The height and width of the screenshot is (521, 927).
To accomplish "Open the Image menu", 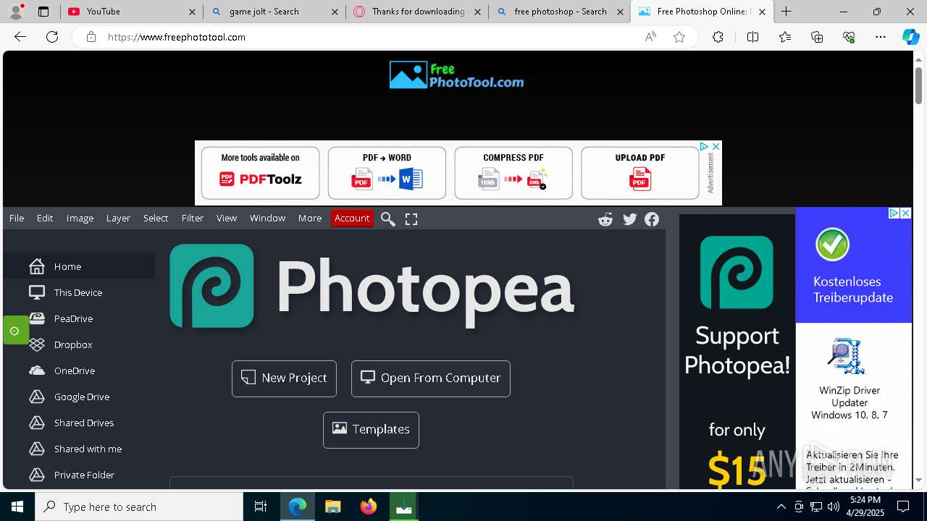I will (x=80, y=219).
